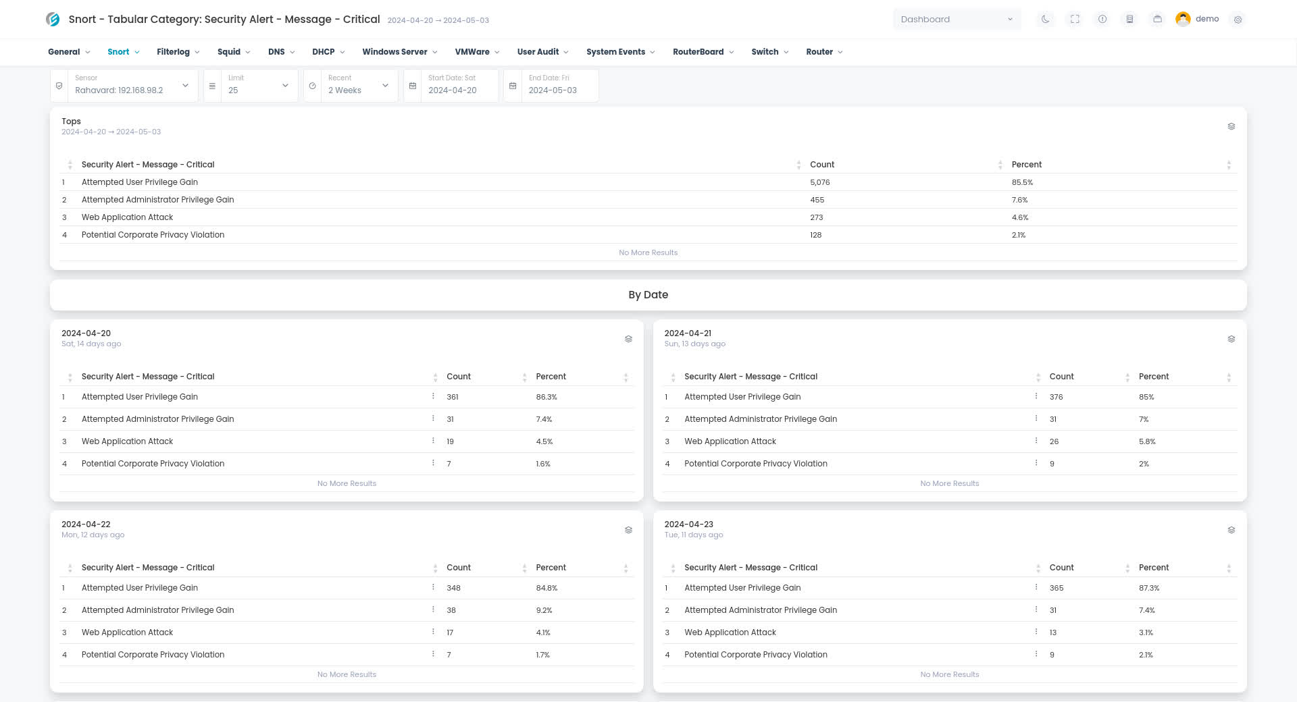
Task: Expand the Windows Server menu
Action: click(399, 52)
